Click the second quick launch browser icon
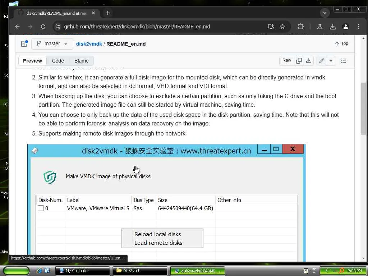This screenshot has height=276, width=368. click(47, 271)
